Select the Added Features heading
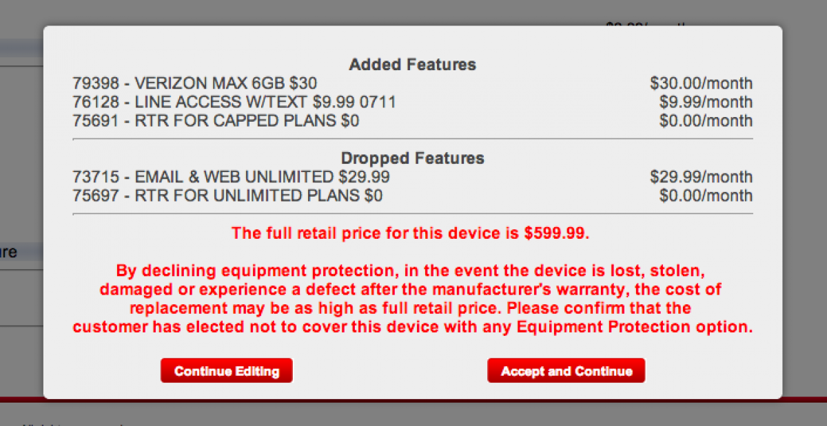827x426 pixels. (x=412, y=65)
